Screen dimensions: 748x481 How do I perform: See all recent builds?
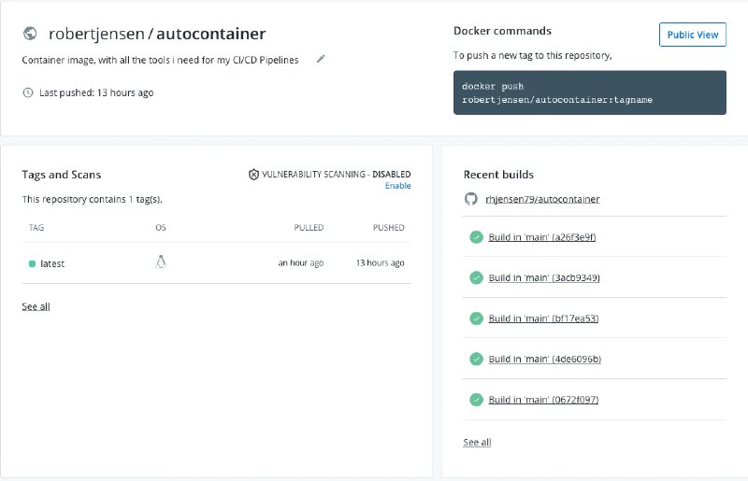click(x=477, y=443)
